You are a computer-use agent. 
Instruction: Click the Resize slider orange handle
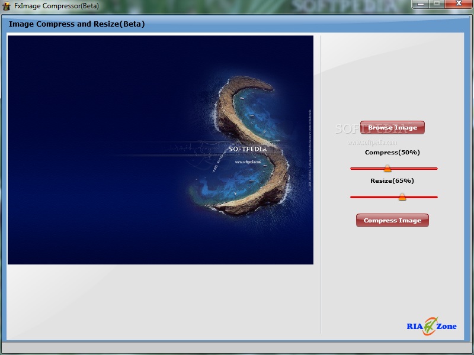pos(402,197)
